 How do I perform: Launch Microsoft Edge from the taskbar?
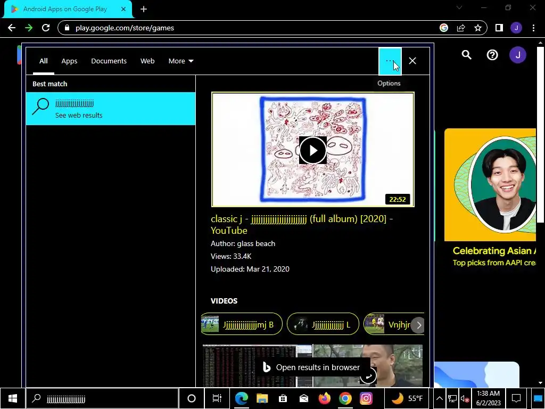(241, 398)
